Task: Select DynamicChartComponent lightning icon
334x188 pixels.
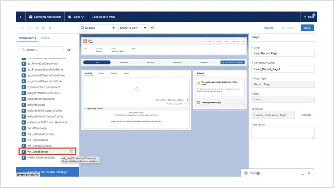Action: [23, 87]
